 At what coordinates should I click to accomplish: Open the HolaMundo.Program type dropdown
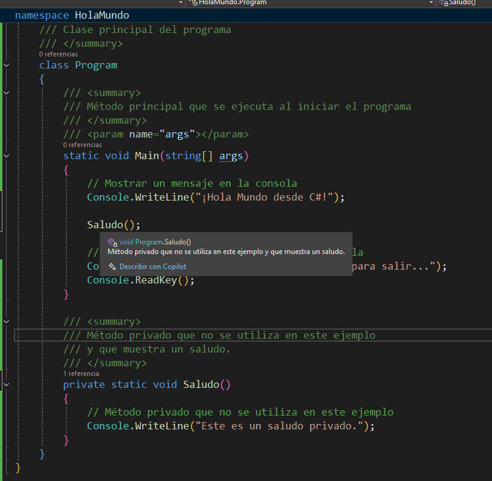point(431,2)
